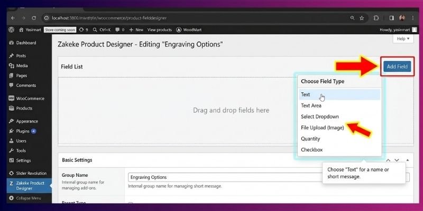
Task: Open the Chrome three-dot menu
Action: tap(413, 18)
